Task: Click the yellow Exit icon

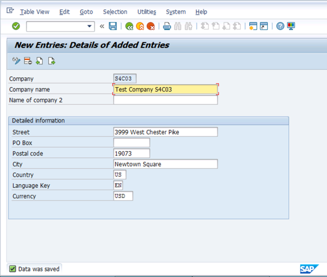Action: 140,26
